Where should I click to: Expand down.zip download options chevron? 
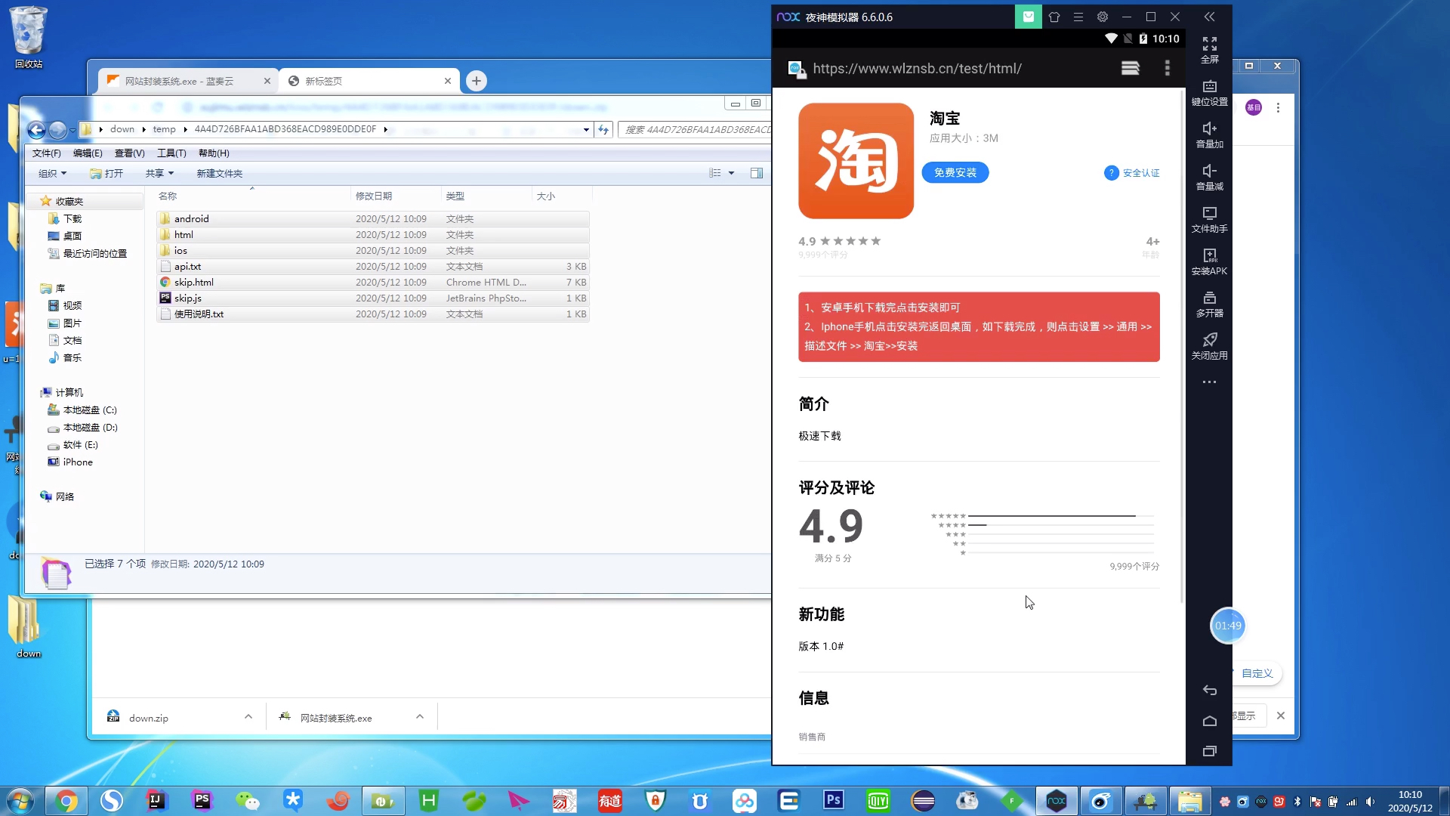tap(248, 717)
